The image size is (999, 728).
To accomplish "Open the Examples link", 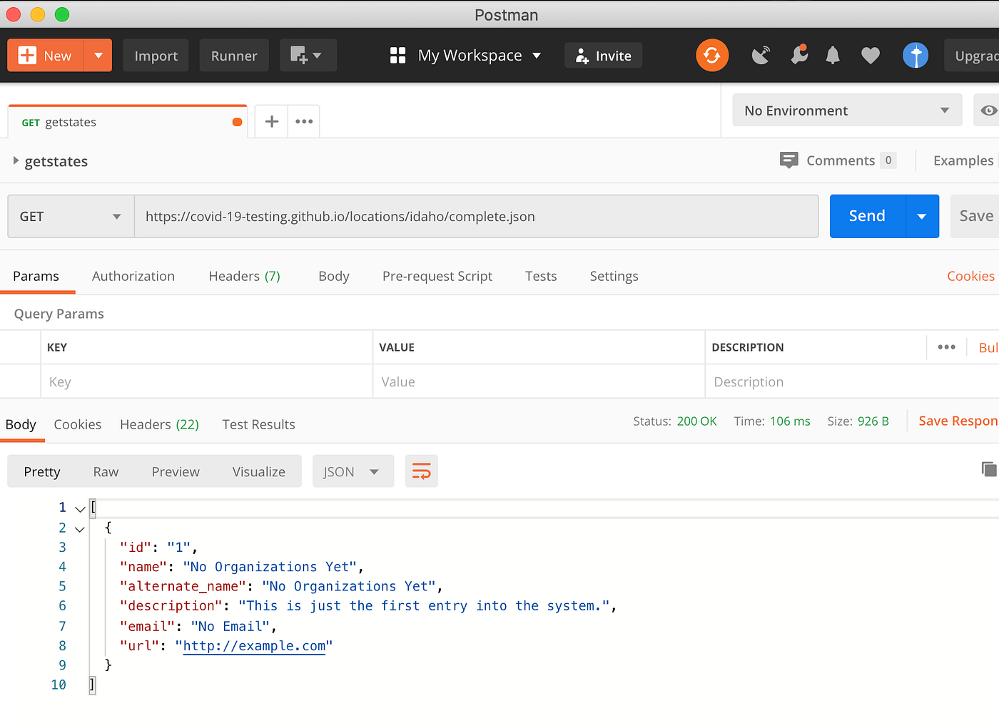I will click(x=963, y=160).
